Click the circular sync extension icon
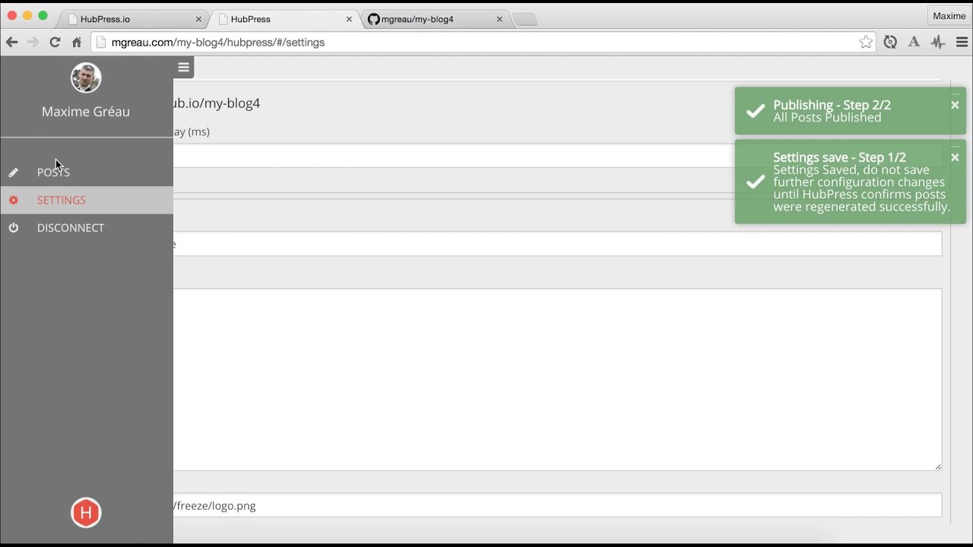973x547 pixels. pos(890,43)
